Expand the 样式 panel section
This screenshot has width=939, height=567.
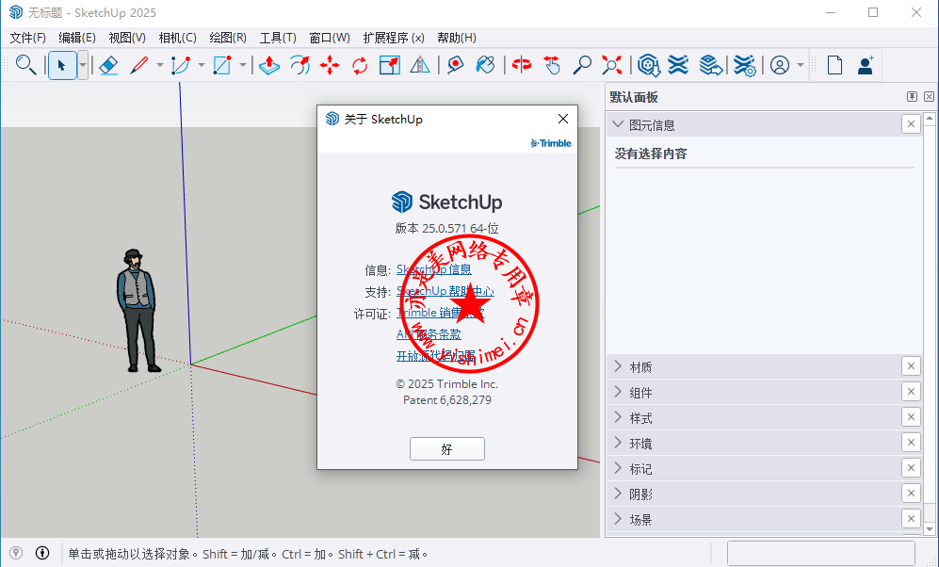[x=618, y=417]
